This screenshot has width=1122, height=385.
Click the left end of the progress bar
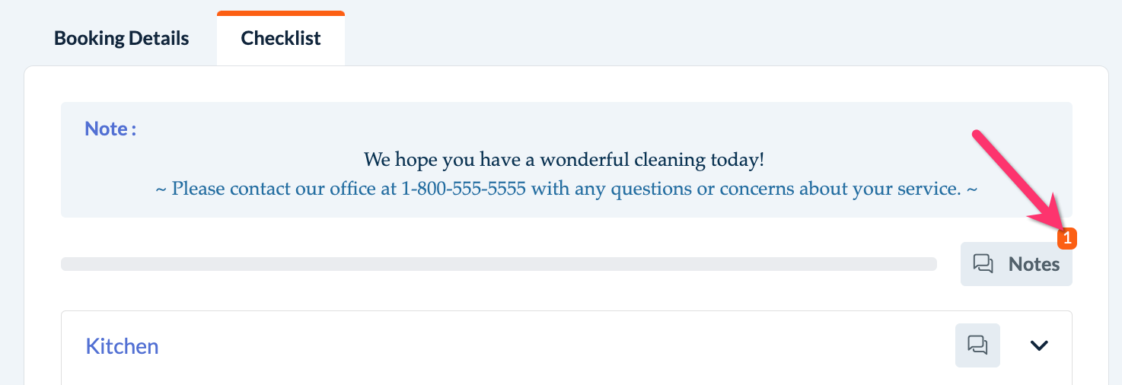(69, 264)
